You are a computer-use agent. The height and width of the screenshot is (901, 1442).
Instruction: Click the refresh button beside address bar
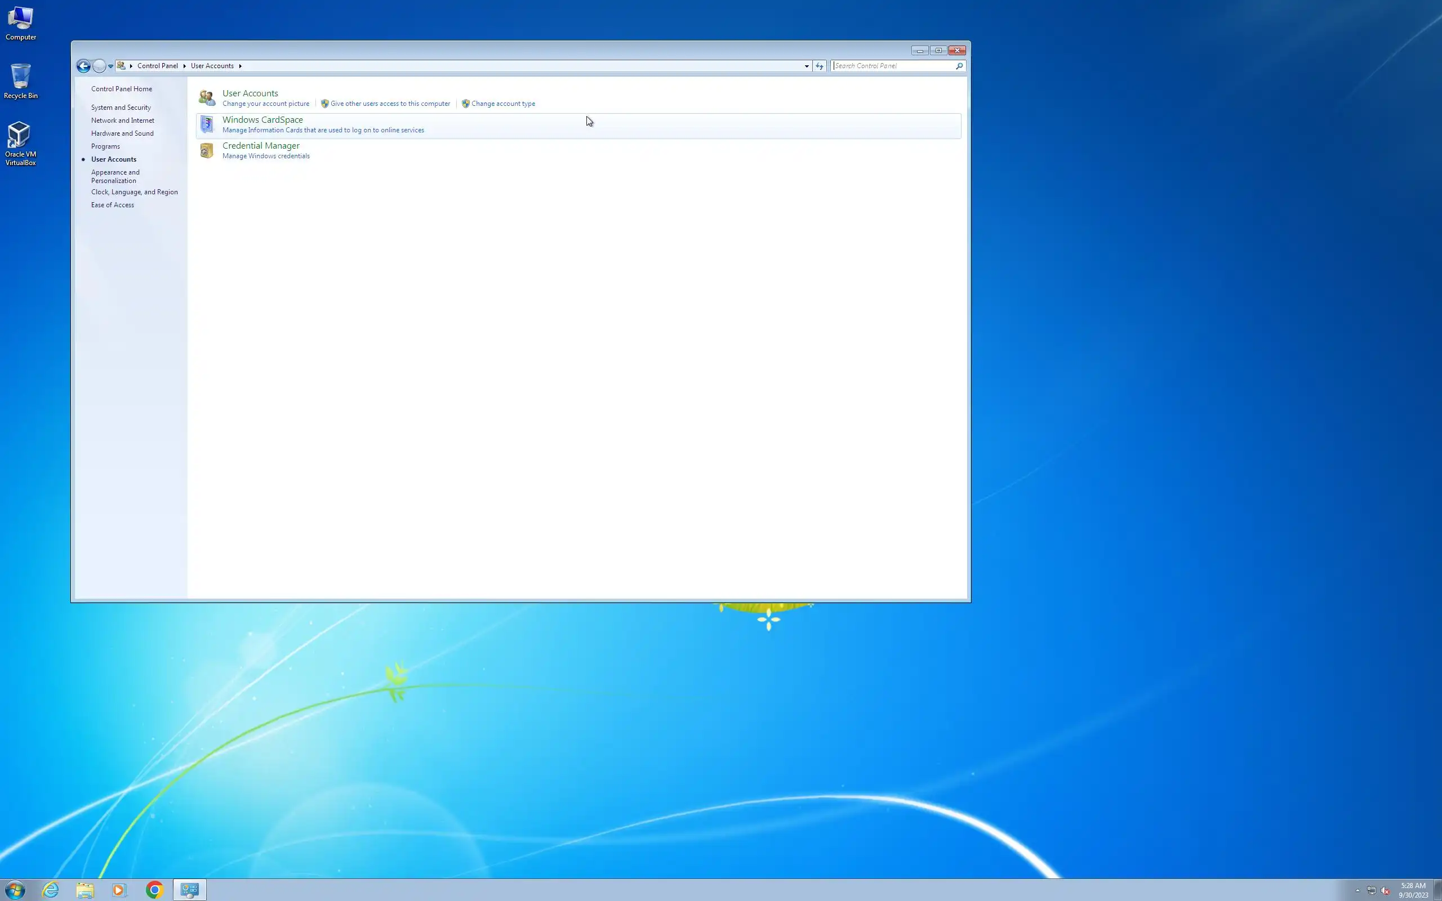(x=820, y=66)
